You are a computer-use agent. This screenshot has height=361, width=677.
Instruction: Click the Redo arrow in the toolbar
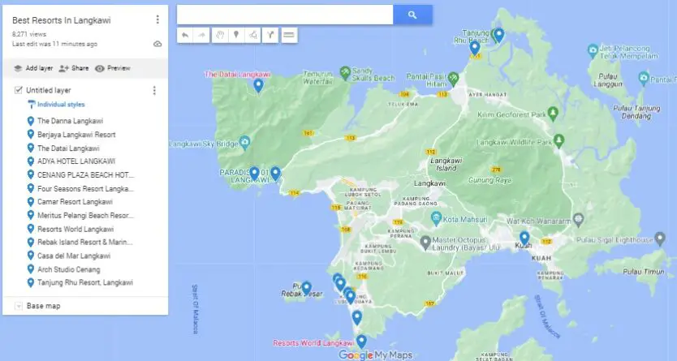201,36
